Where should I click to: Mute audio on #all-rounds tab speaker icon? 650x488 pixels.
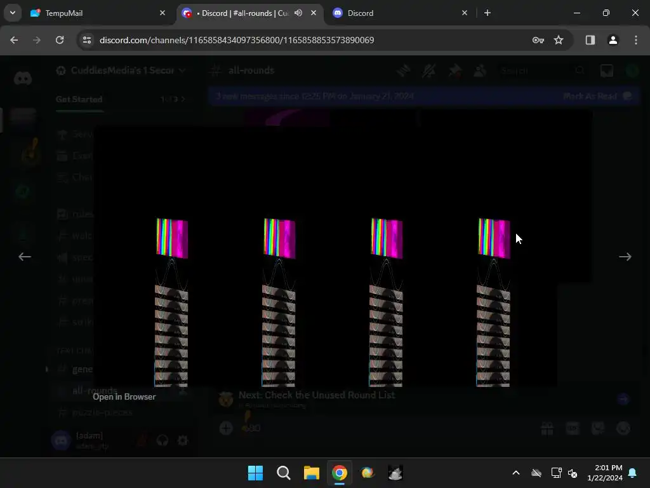(298, 13)
